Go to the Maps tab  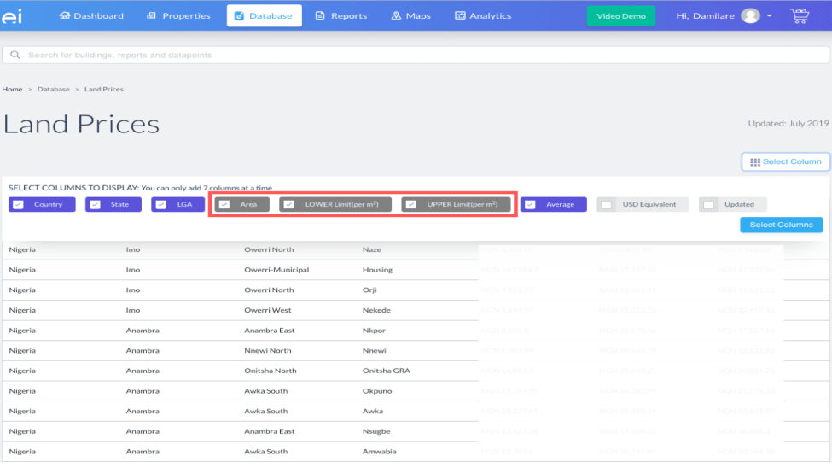411,16
